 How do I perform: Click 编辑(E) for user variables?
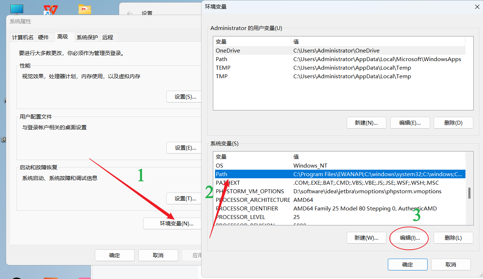tap(410, 123)
